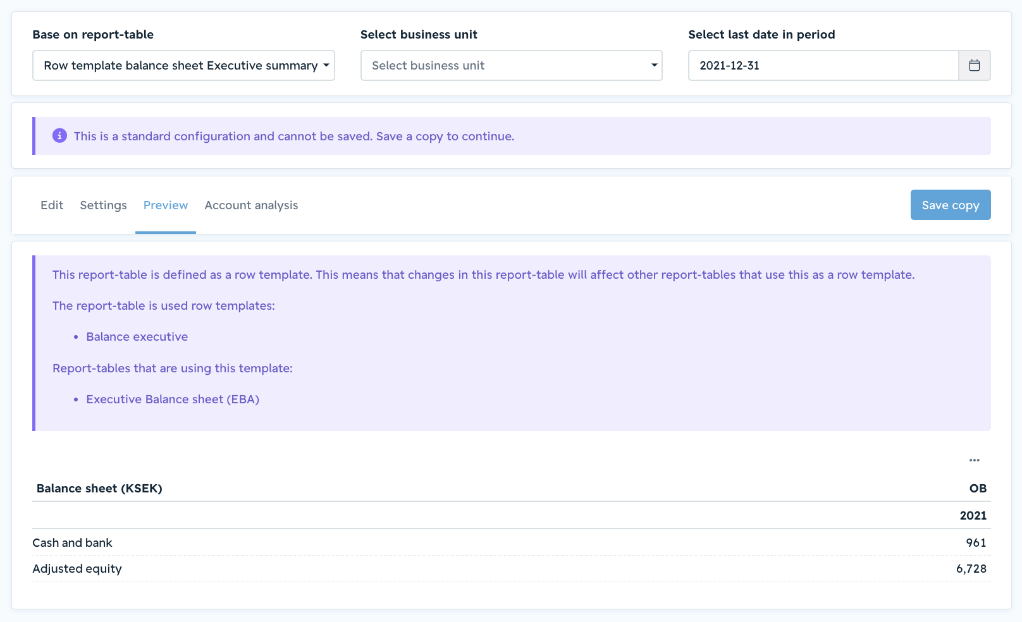Click the Select business unit label
Screen dimensions: 1022x622
click(419, 35)
